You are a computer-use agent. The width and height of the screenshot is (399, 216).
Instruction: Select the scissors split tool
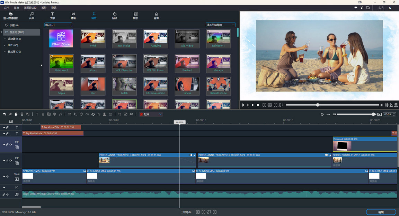point(43,114)
